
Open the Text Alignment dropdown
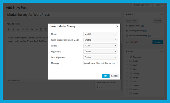coord(100,57)
